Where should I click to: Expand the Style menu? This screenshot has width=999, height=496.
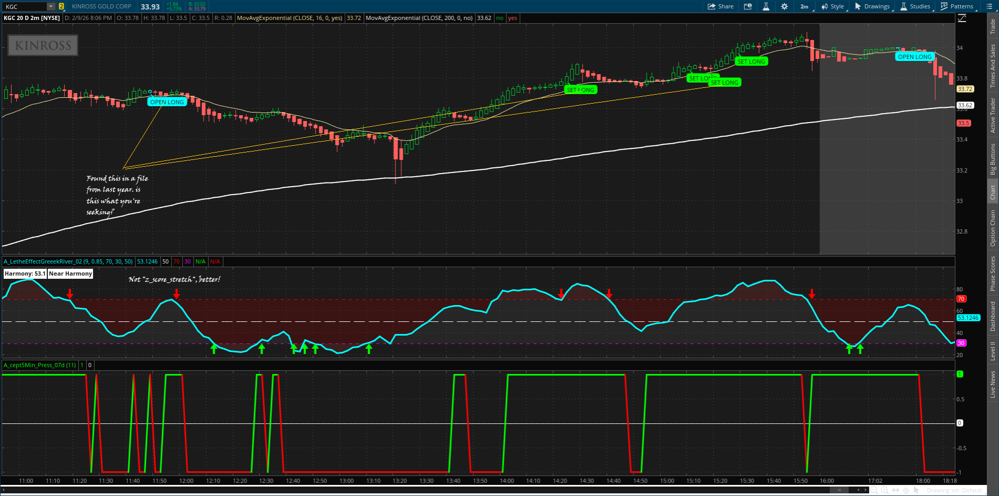[x=833, y=6]
